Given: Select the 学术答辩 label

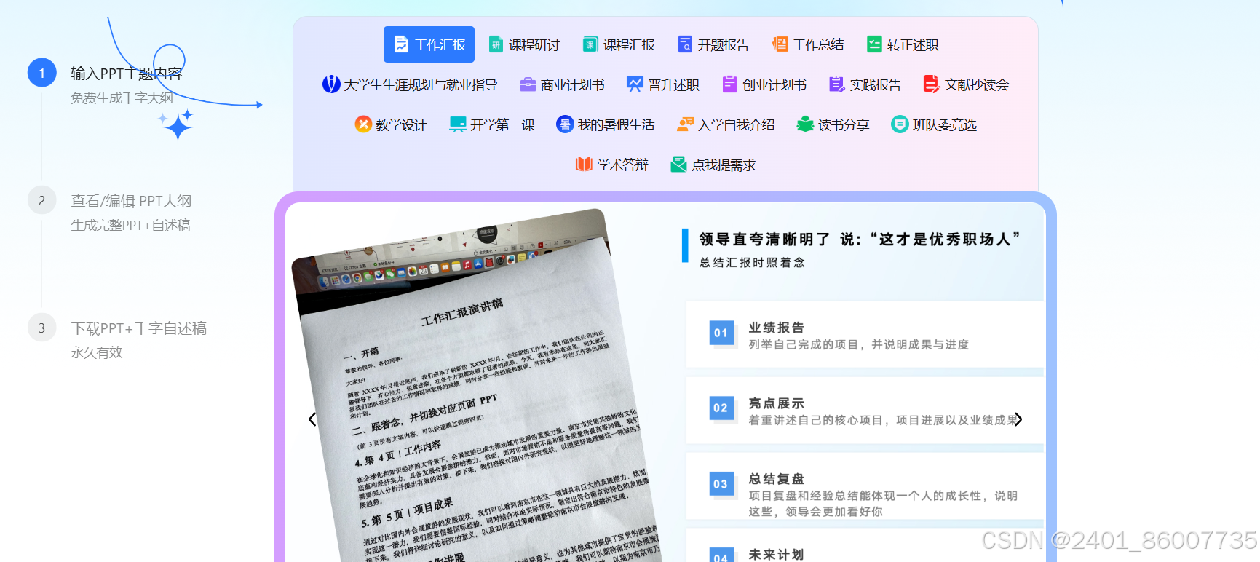Looking at the screenshot, I should click(623, 165).
